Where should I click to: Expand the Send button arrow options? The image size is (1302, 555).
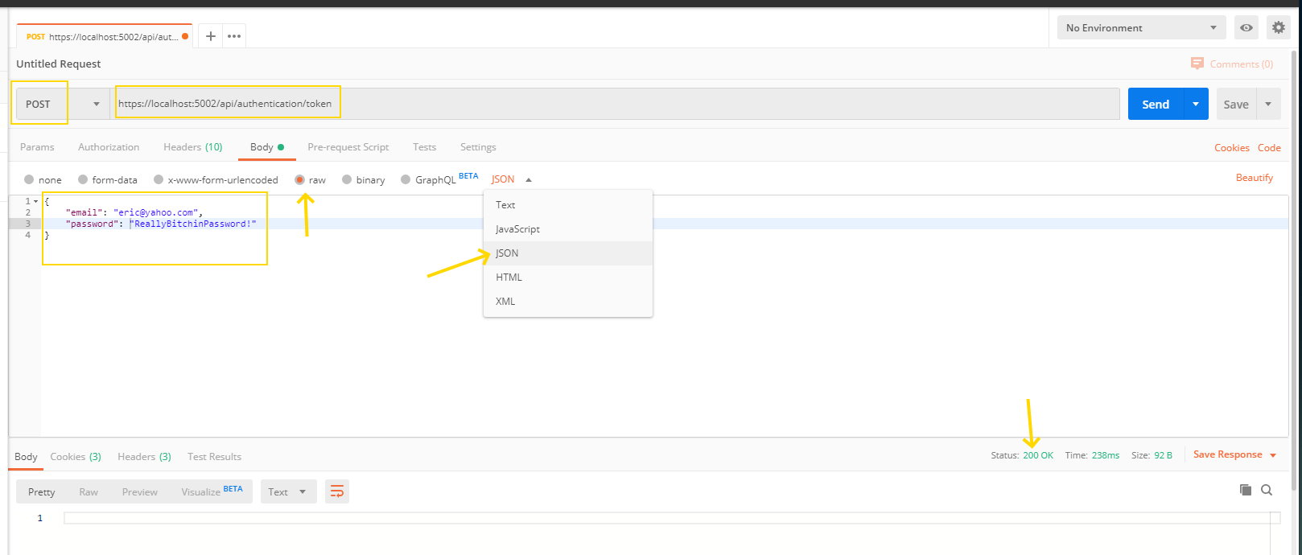(1196, 104)
